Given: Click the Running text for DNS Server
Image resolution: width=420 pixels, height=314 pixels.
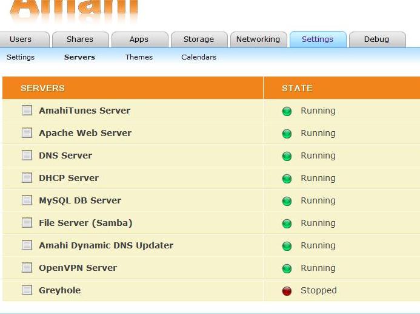Looking at the screenshot, I should [318, 156].
